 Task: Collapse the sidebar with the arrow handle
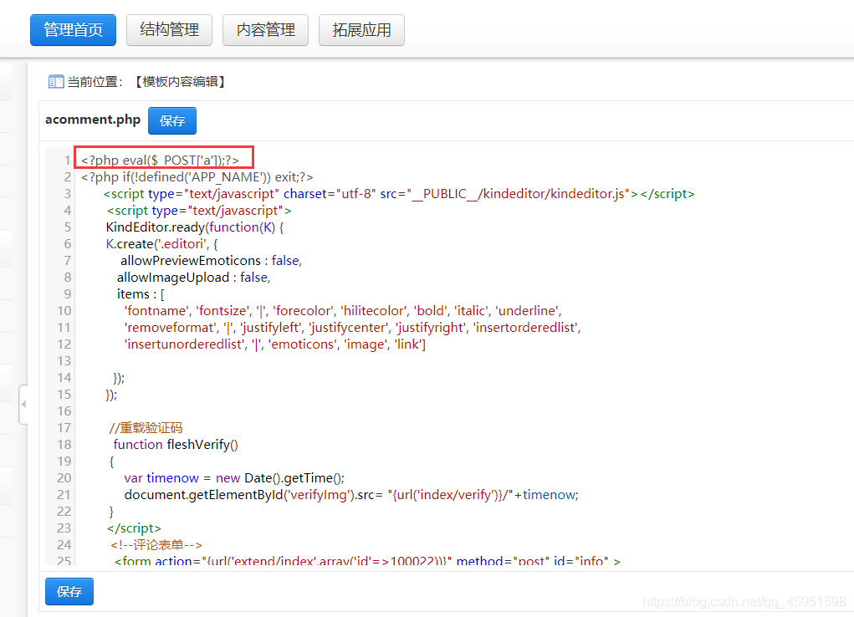coord(23,404)
